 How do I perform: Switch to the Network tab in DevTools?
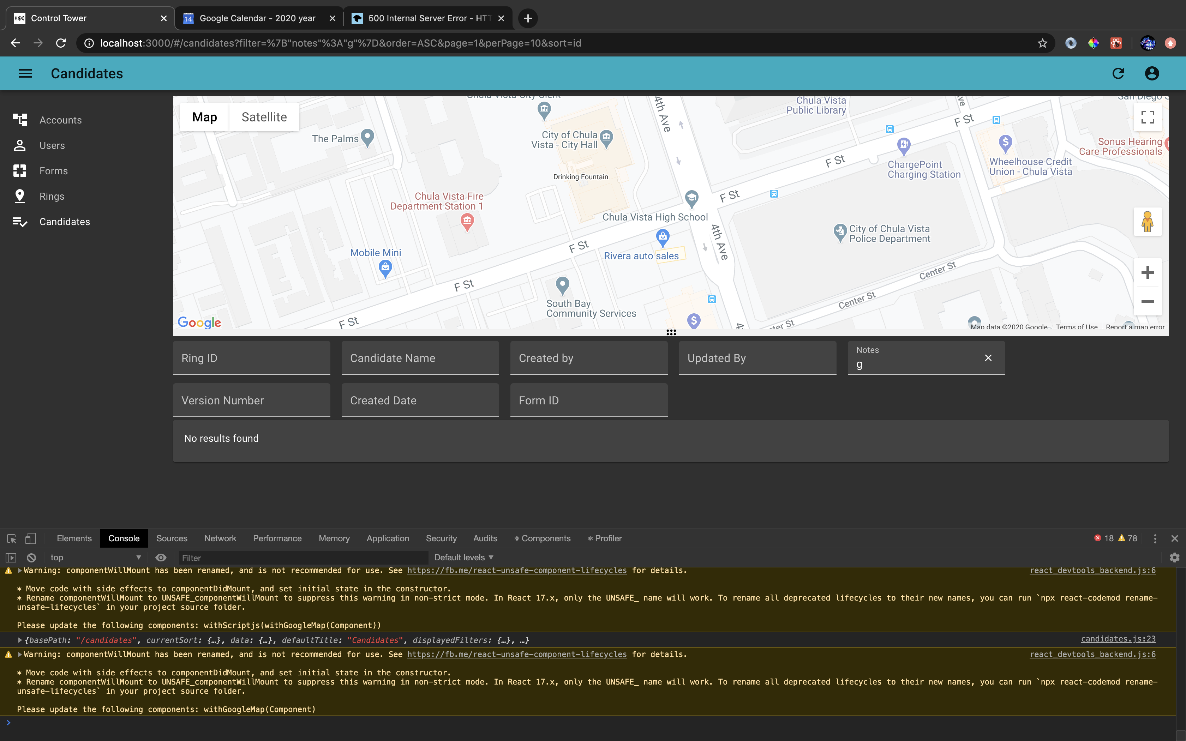pos(220,538)
